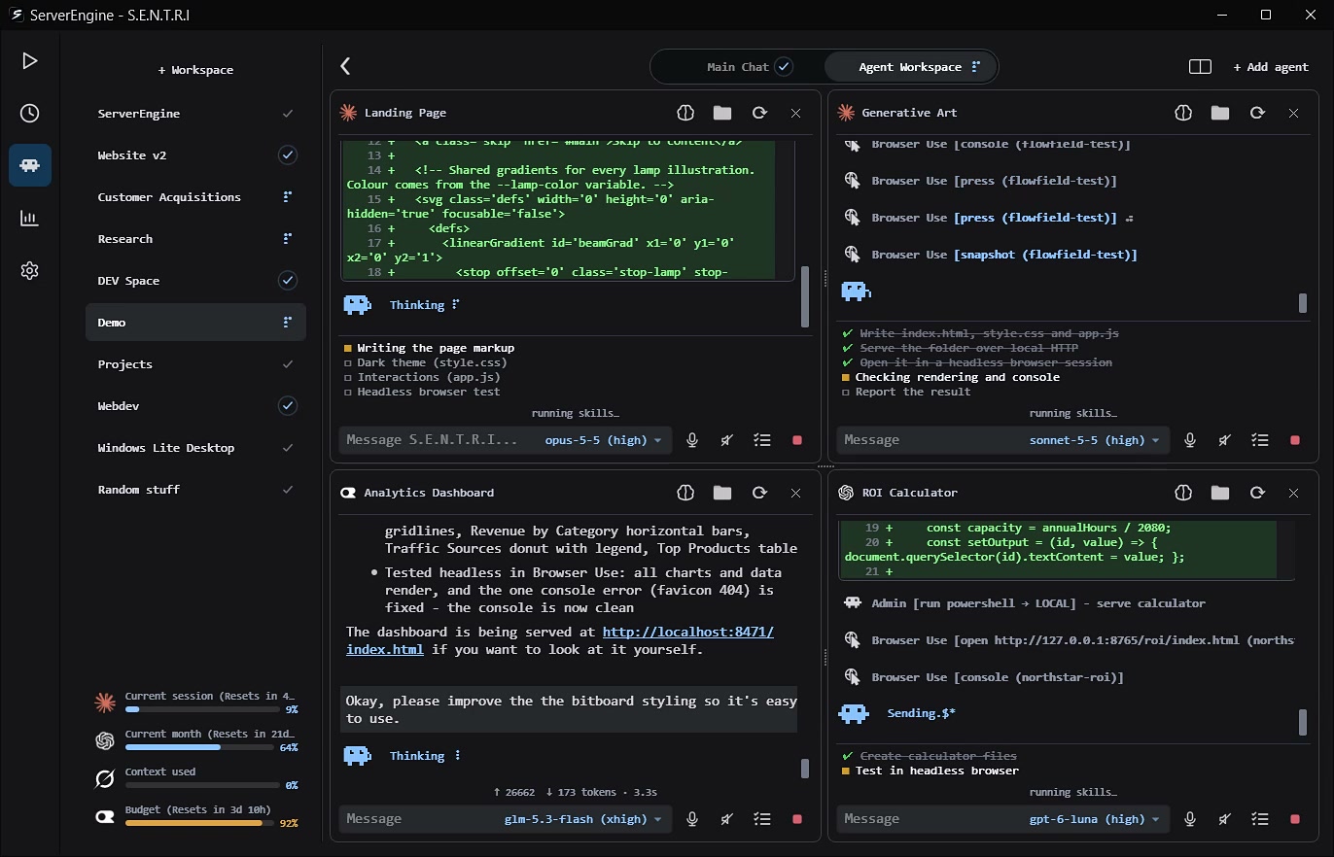The height and width of the screenshot is (857, 1334).
Task: Open the ROI Calculator folder icon
Action: (x=1219, y=493)
